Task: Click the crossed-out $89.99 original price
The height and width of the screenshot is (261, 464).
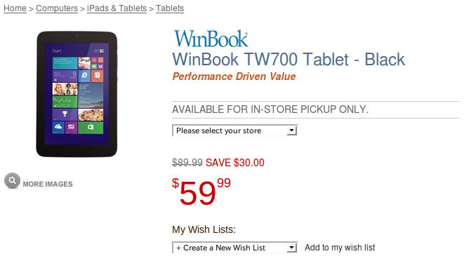Action: [x=187, y=163]
